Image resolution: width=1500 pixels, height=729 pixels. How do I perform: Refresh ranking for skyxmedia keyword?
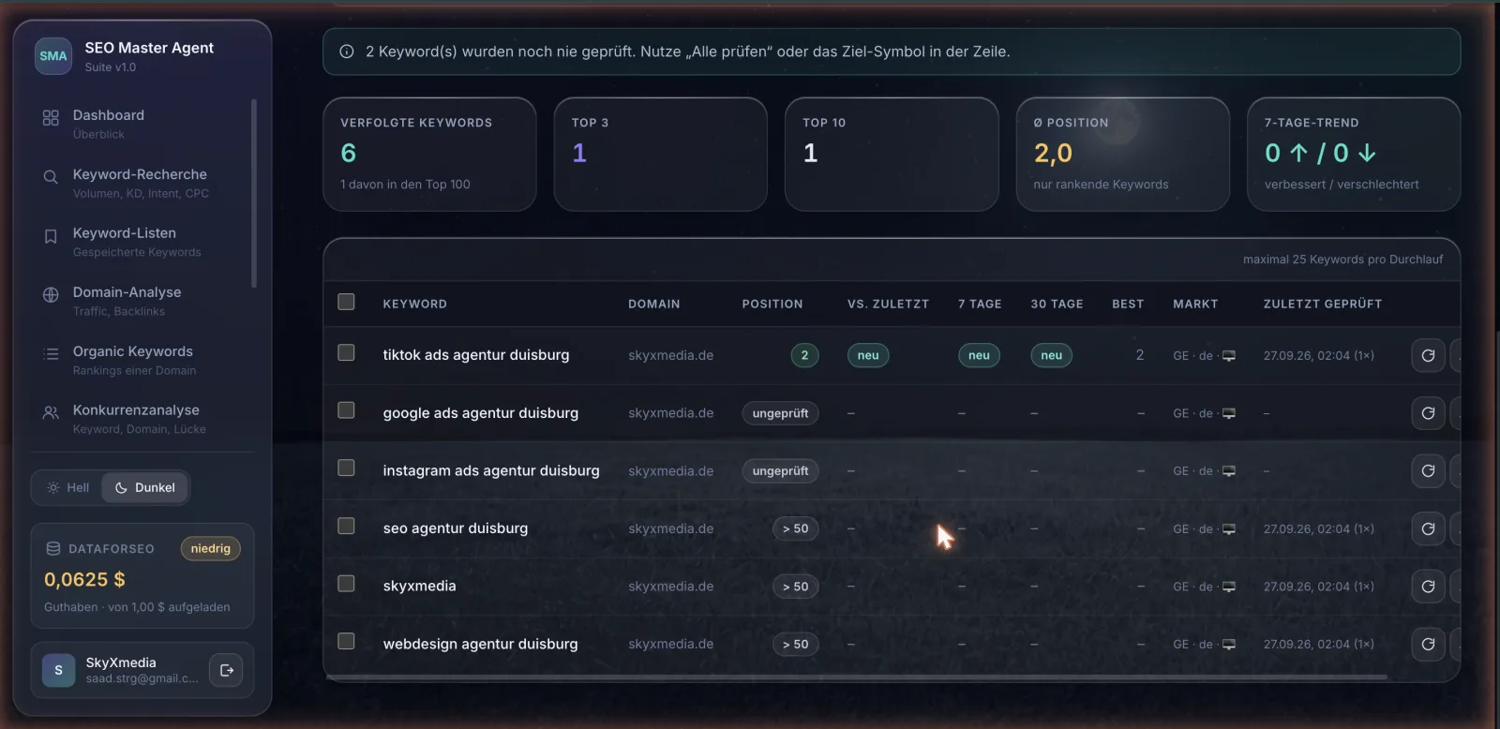[x=1428, y=587]
